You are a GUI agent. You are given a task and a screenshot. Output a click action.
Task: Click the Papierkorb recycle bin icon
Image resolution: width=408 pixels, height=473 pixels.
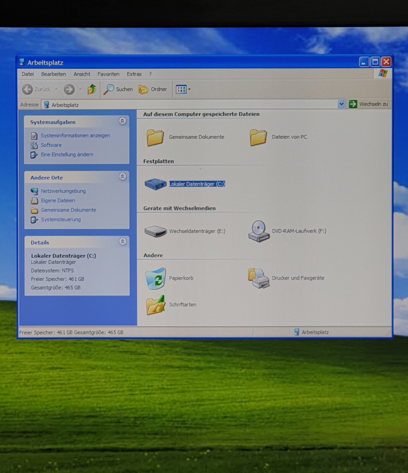click(155, 278)
